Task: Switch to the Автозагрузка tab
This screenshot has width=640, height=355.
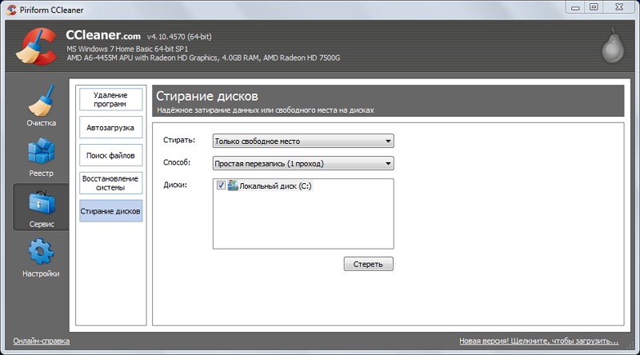Action: (110, 127)
